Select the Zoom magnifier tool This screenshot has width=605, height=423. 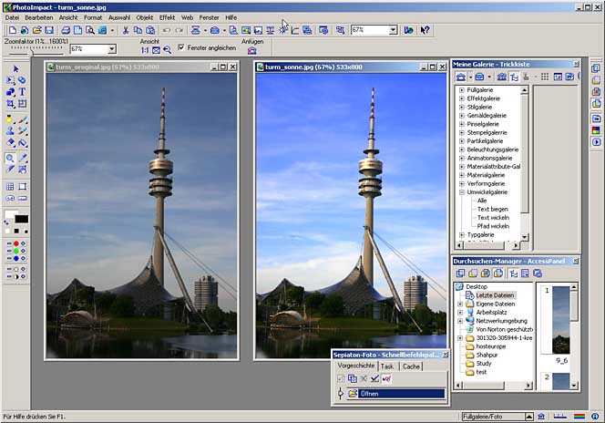click(x=10, y=158)
